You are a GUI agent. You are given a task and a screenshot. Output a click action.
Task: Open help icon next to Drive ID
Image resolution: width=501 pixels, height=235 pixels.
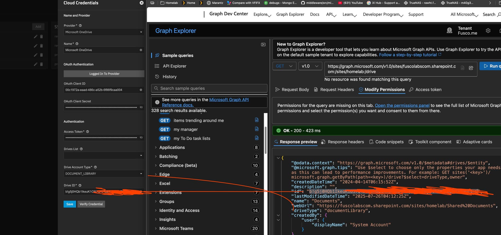(x=80, y=185)
